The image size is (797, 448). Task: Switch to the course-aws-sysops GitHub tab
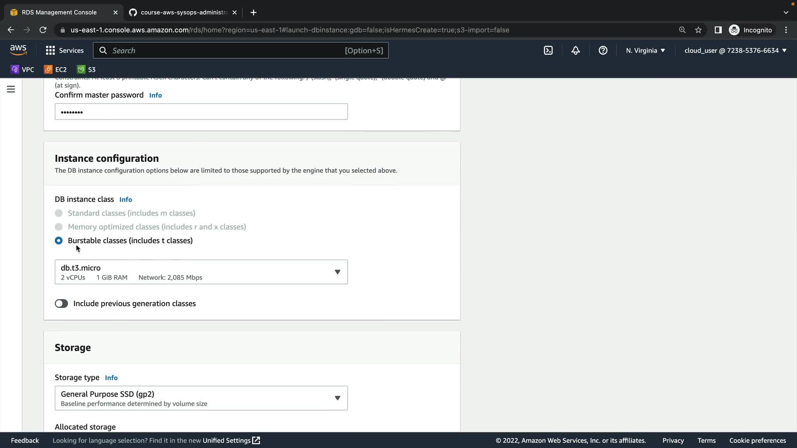183,12
